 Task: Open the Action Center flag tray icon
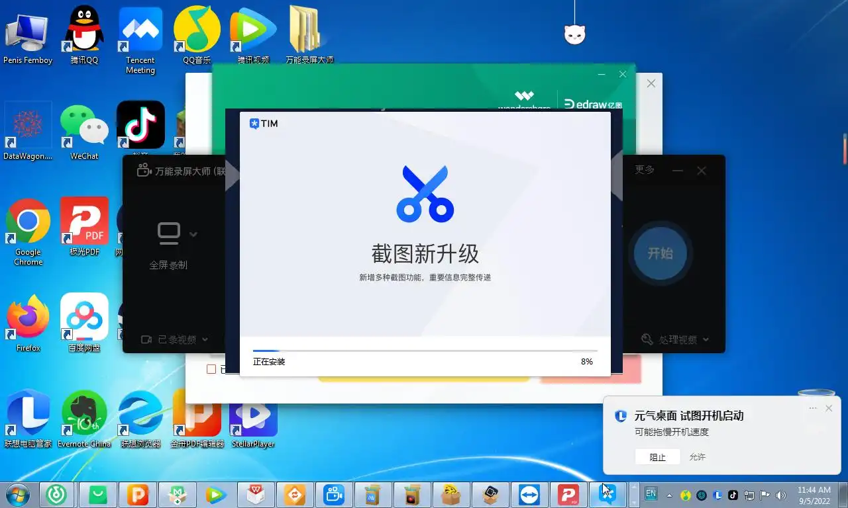click(765, 495)
